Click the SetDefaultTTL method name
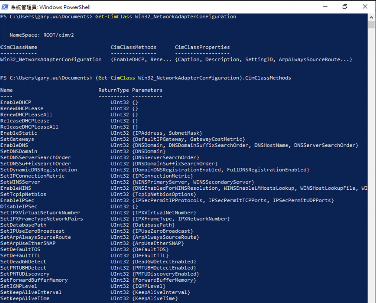The image size is (376, 303). pyautogui.click(x=21, y=256)
